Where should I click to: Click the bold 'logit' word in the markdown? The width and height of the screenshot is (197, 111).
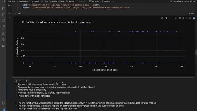pyautogui.click(x=66, y=103)
